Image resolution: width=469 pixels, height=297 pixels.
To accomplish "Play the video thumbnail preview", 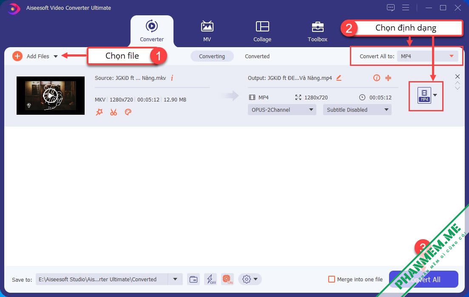I will pyautogui.click(x=50, y=96).
